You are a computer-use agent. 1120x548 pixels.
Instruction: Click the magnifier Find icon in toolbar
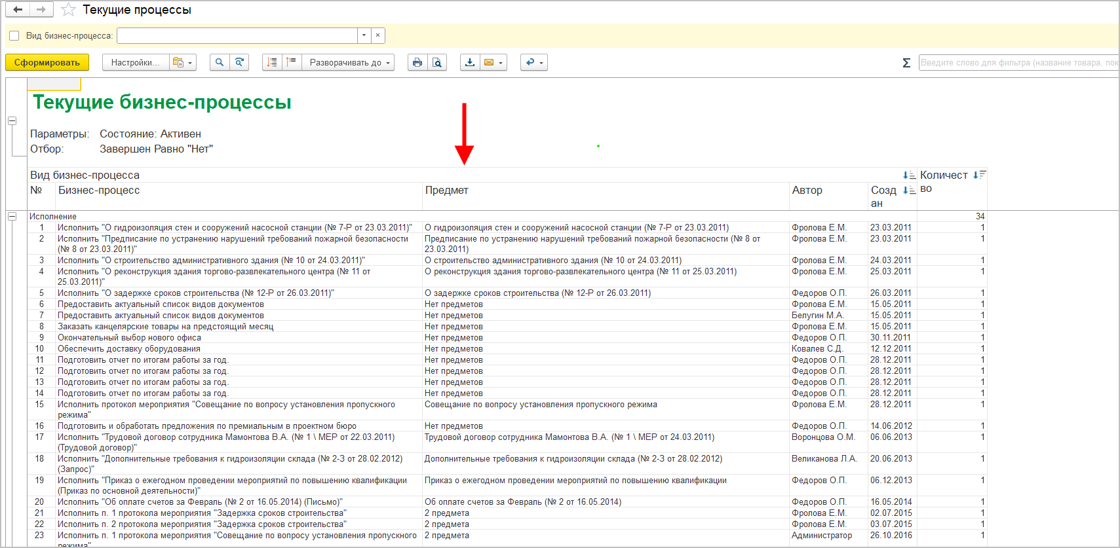pyautogui.click(x=220, y=62)
